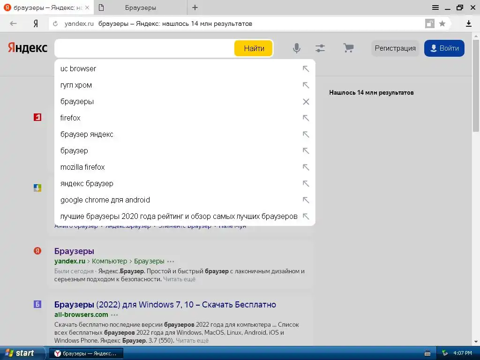The height and width of the screenshot is (360, 480).
Task: Click the microphone voice search icon
Action: (x=296, y=48)
